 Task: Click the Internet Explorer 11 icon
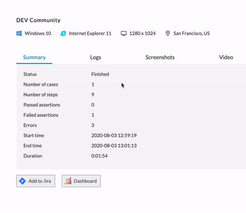click(x=63, y=33)
